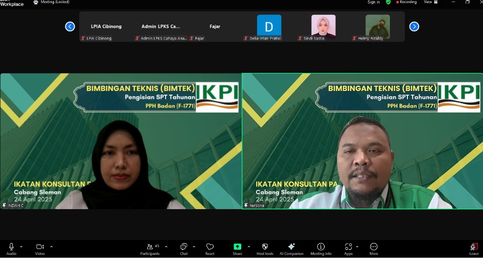Viewport: 483px width, 258px height.
Task: Minimize the Zoom window
Action: coord(454,2)
